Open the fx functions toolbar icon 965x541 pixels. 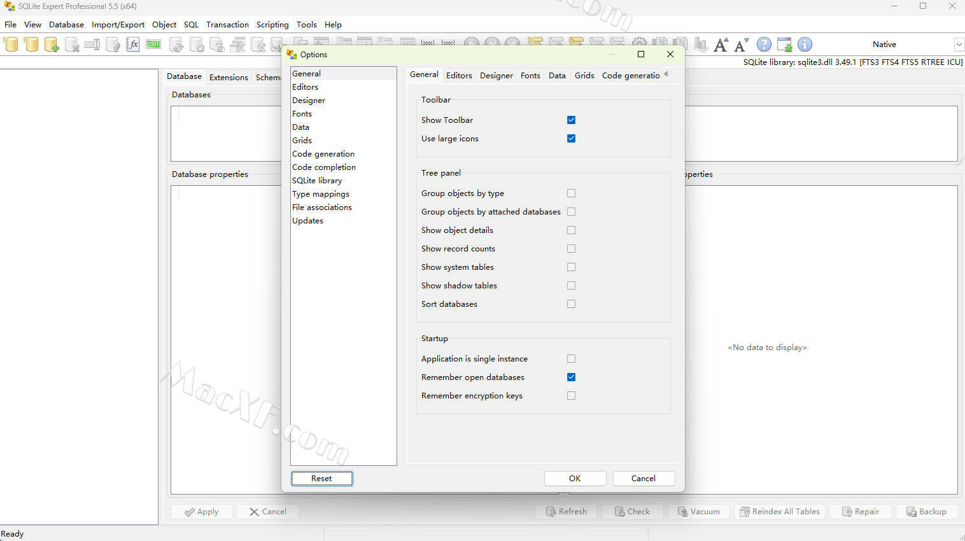133,45
